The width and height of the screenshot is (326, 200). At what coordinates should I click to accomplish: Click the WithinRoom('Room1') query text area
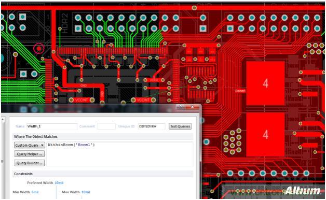click(120, 154)
